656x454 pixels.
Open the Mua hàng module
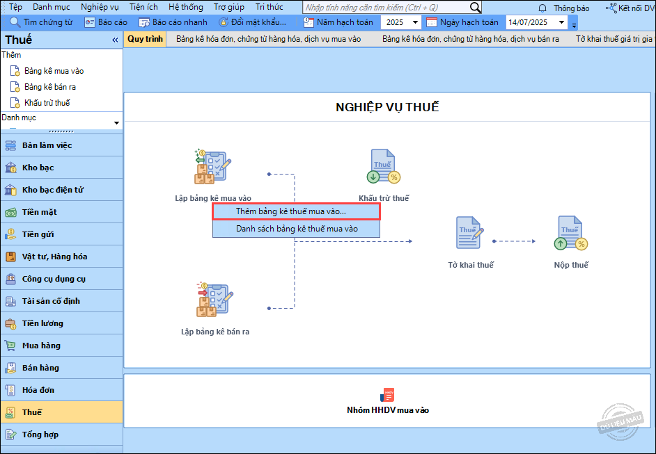click(61, 346)
